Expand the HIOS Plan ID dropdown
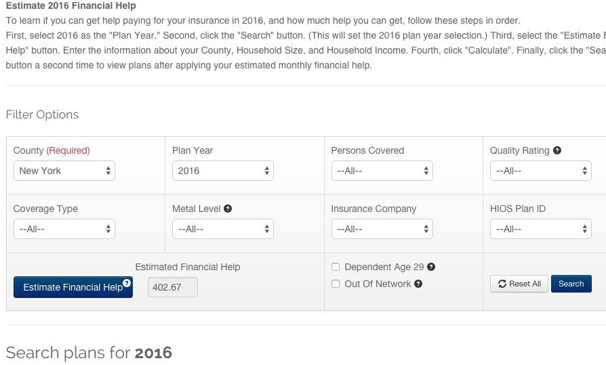Viewport: 606px width, 365px height. coord(541,229)
